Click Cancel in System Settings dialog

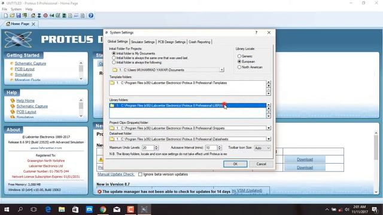click(x=261, y=164)
